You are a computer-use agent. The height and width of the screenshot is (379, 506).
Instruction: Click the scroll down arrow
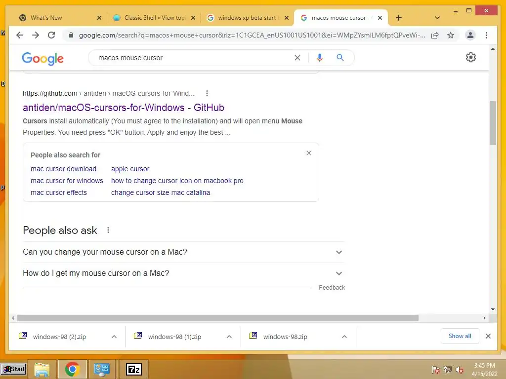493,309
